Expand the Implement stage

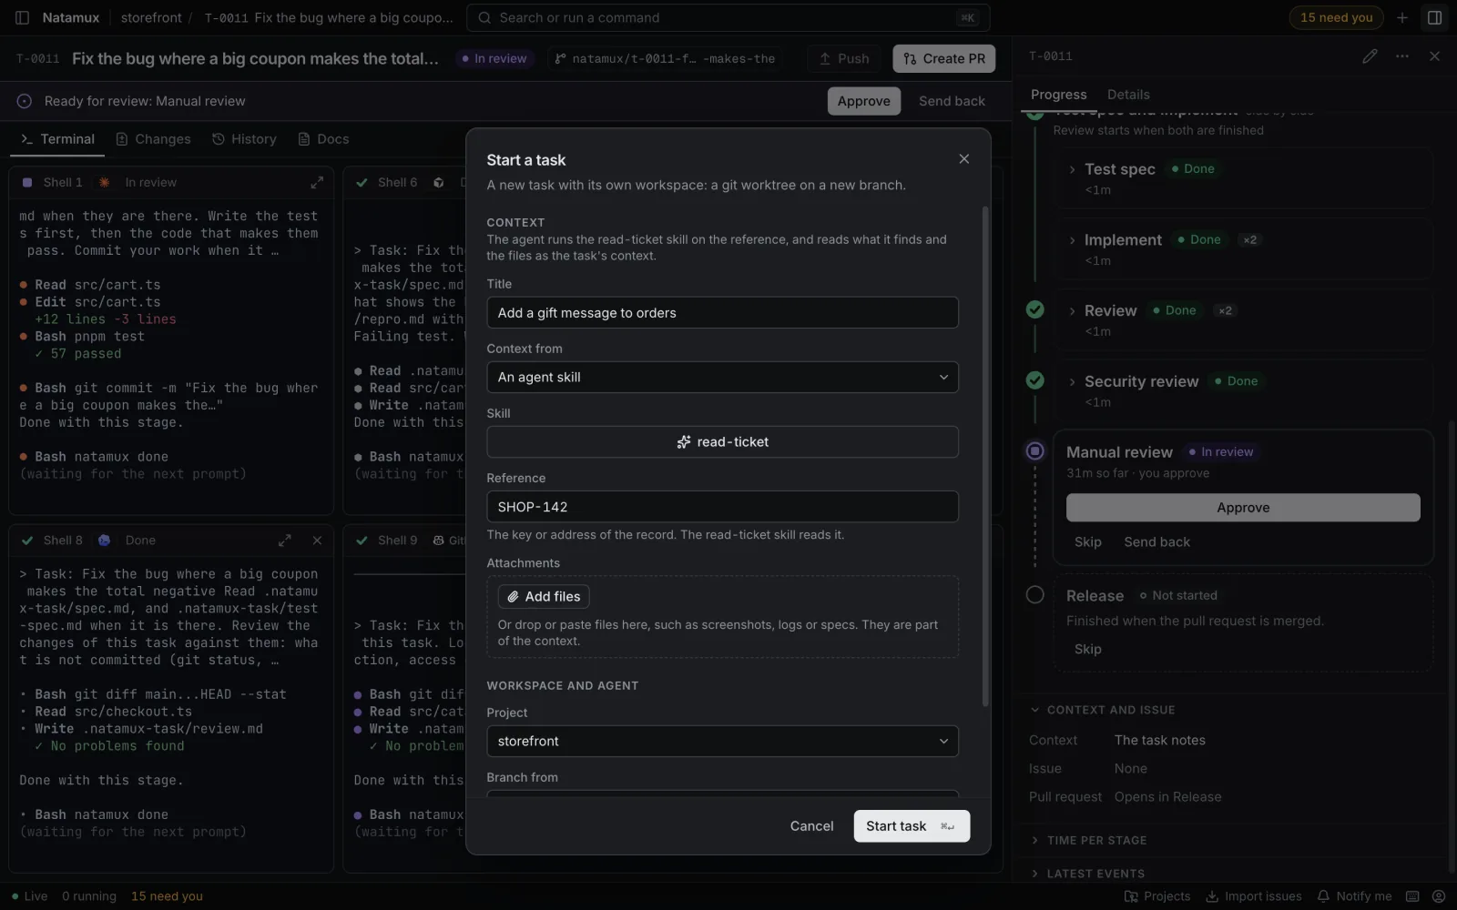click(1072, 241)
